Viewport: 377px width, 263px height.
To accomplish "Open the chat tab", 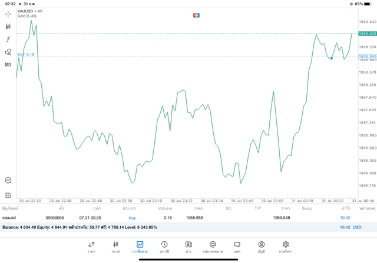I will tap(237, 246).
